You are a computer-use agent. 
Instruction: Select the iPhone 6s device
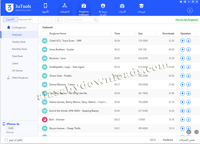pyautogui.click(x=13, y=124)
